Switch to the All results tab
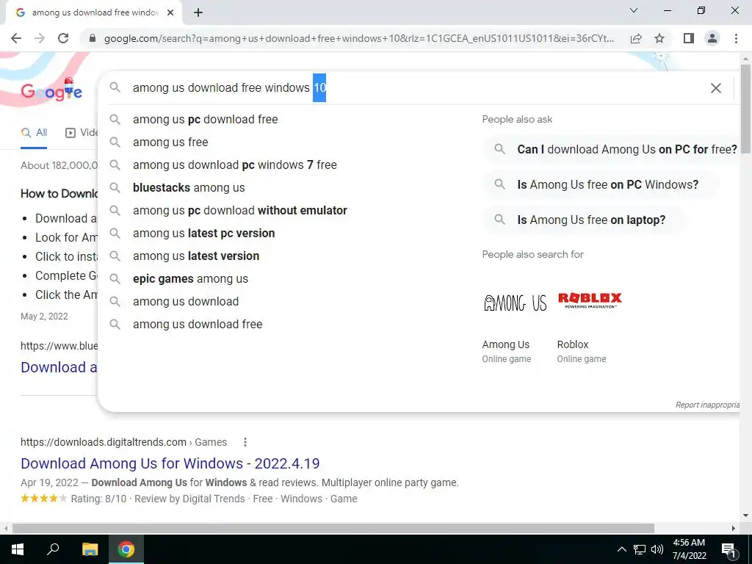Image resolution: width=752 pixels, height=564 pixels. click(34, 133)
